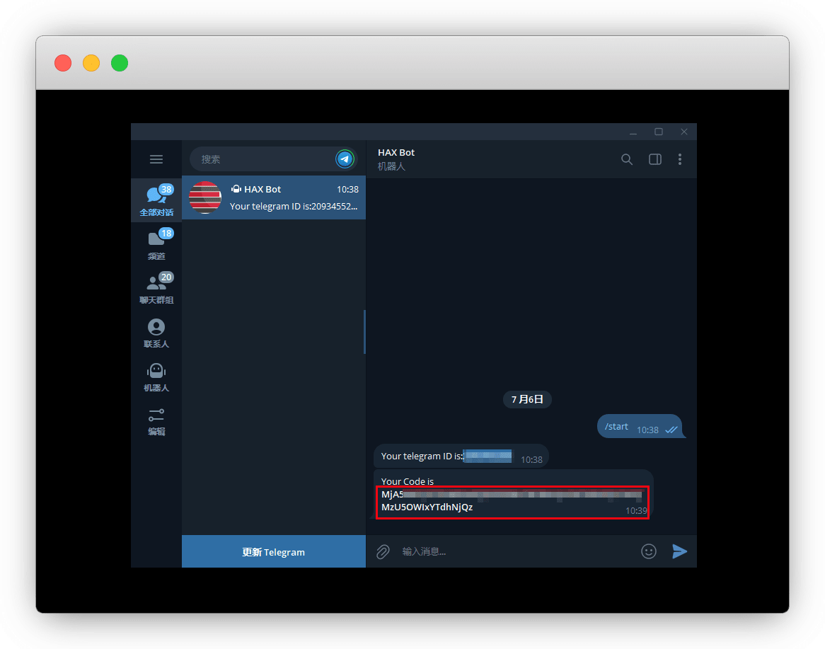The width and height of the screenshot is (825, 649).
Task: Send message with paper plane icon
Action: (679, 551)
